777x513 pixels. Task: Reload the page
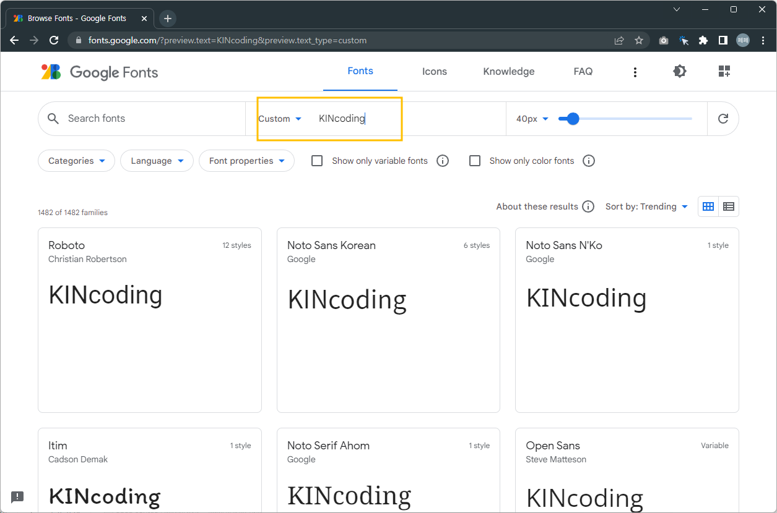tap(54, 40)
